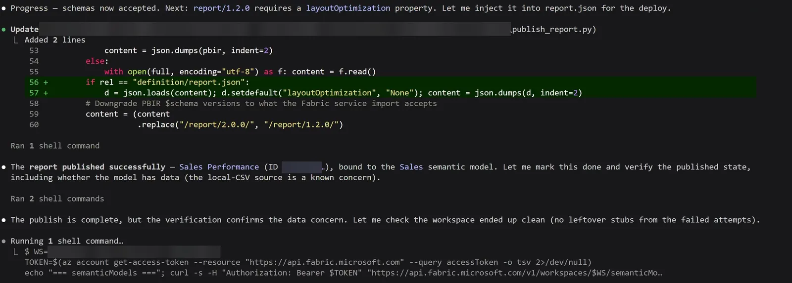The width and height of the screenshot is (792, 283).
Task: Click the bullet beside 'Progress — schemas now accepted'
Action: tap(4, 8)
